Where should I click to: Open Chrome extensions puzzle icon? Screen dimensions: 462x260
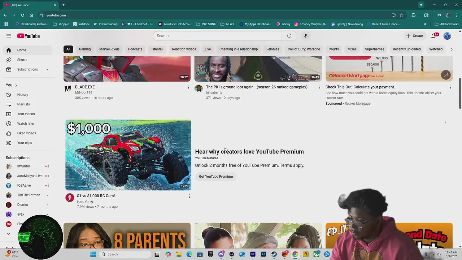pos(414,15)
